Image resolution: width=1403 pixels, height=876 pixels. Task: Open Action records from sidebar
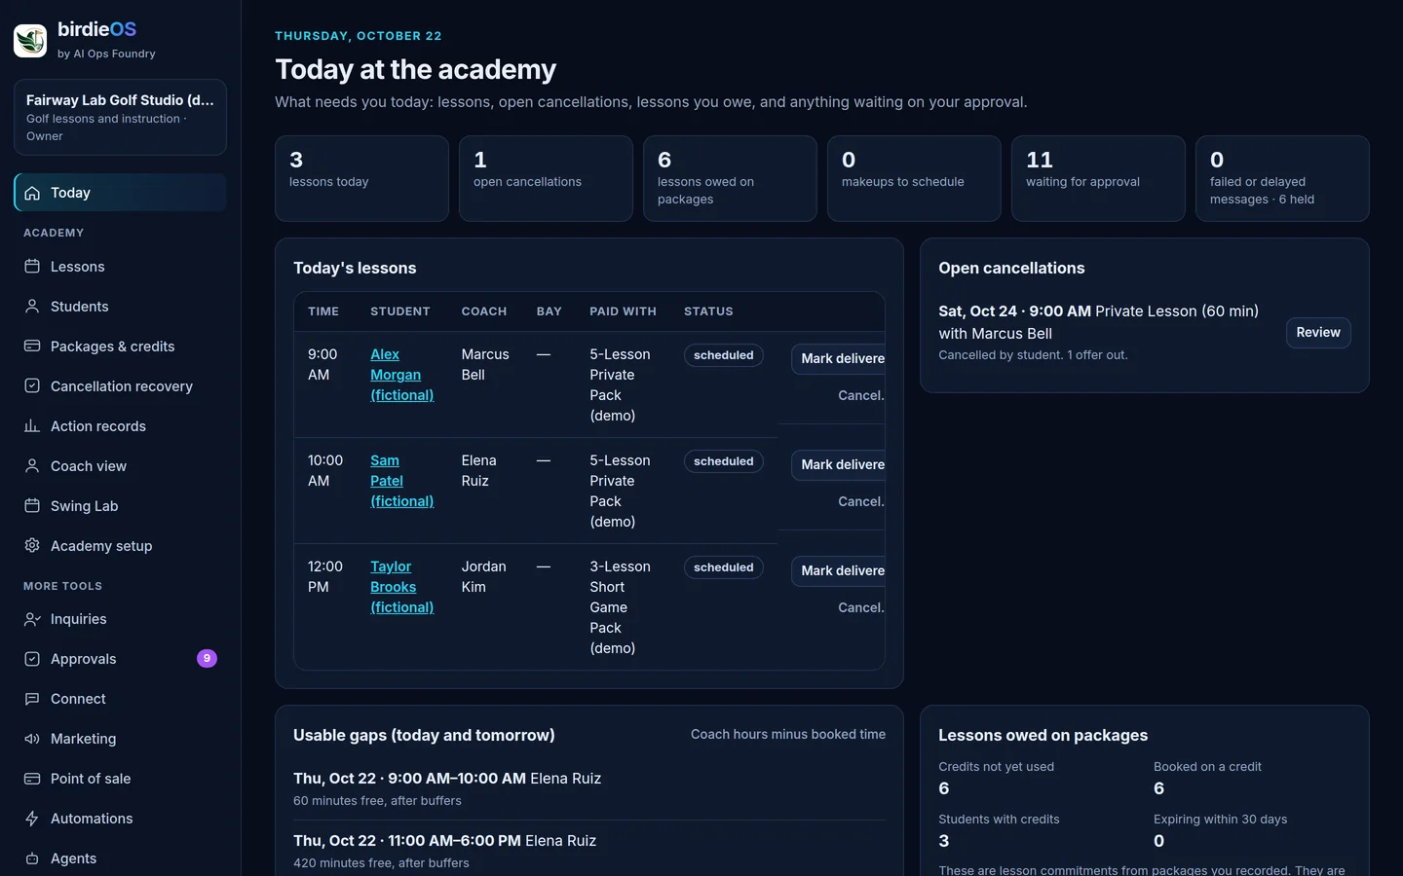[x=120, y=426]
